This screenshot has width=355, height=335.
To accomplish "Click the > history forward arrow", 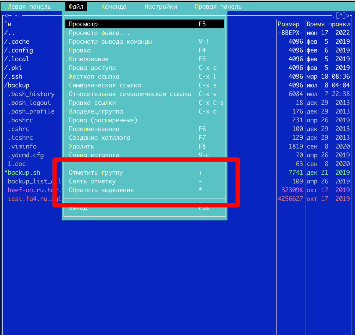I will click(348, 15).
